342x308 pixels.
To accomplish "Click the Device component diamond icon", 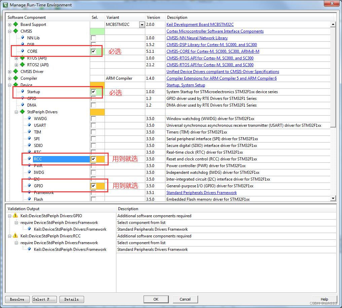I will tap(15, 85).
